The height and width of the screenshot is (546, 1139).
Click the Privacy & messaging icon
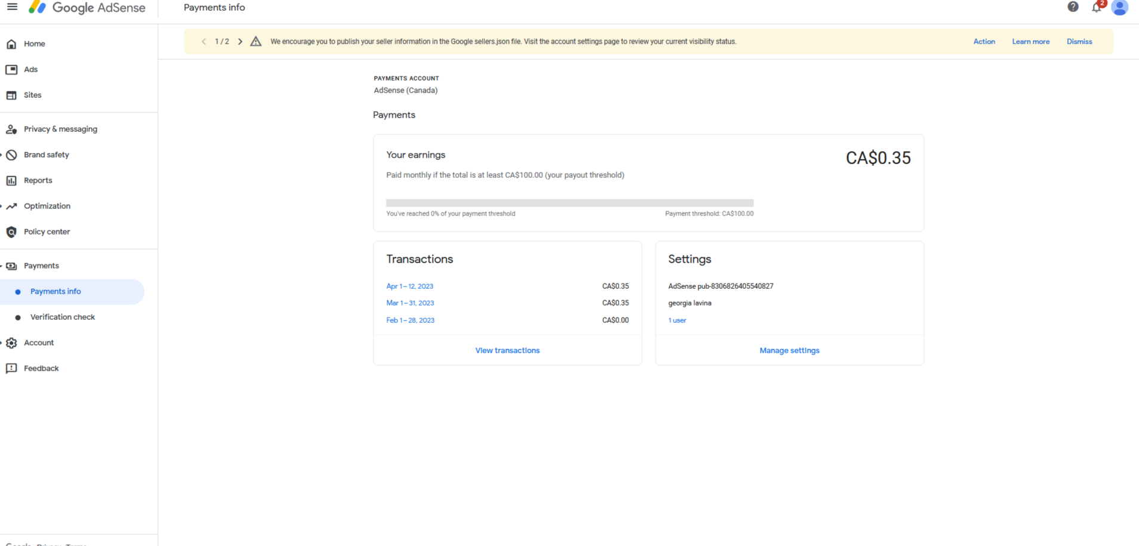click(11, 129)
